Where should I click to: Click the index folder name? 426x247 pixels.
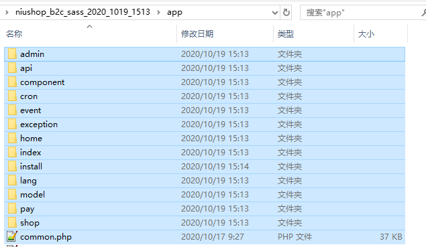(x=30, y=153)
